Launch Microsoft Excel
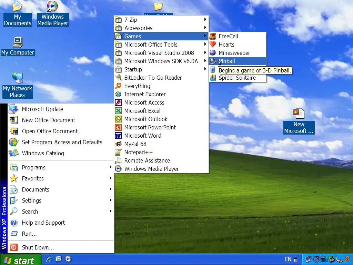The width and height of the screenshot is (353, 265). coord(161,111)
